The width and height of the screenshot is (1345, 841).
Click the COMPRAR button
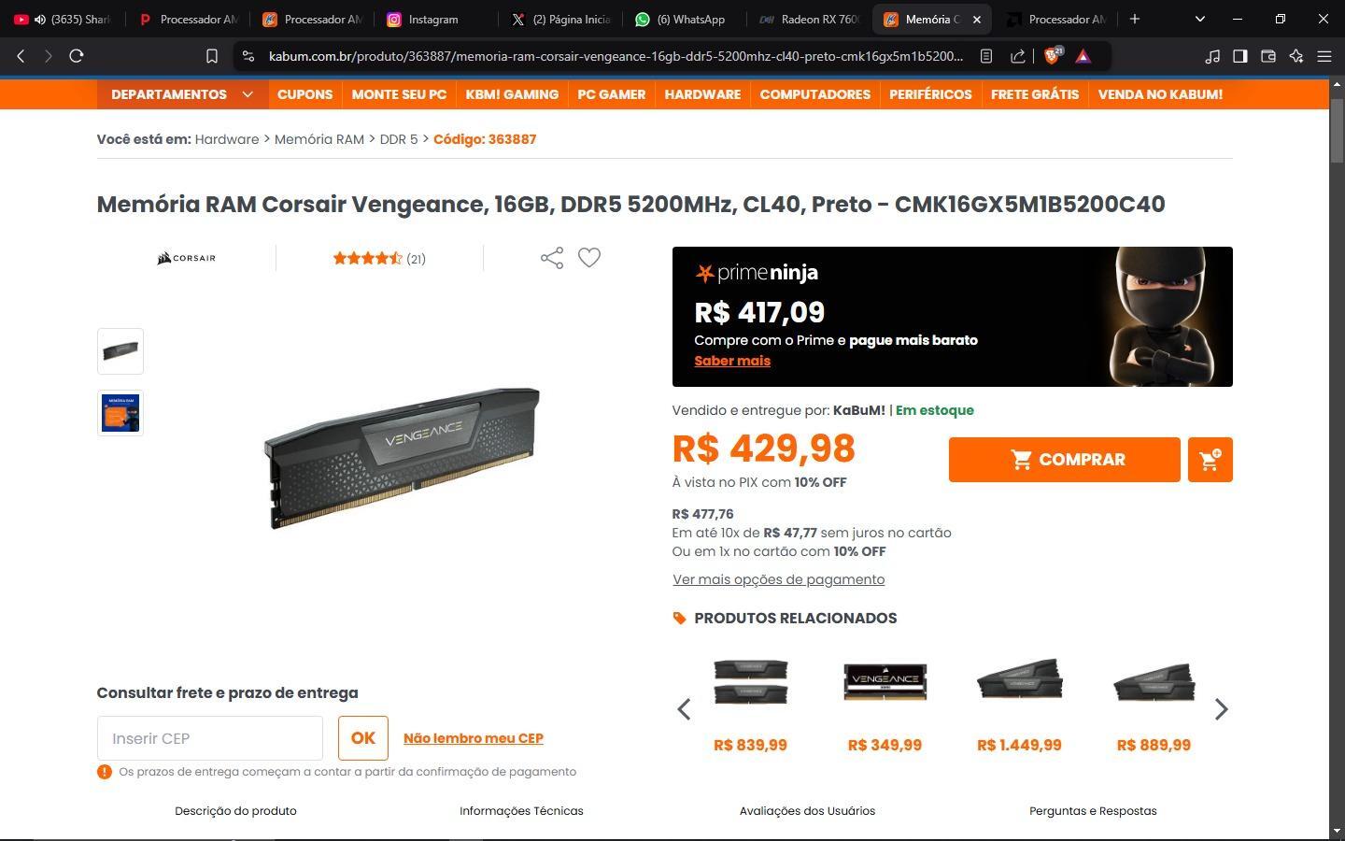(1065, 460)
